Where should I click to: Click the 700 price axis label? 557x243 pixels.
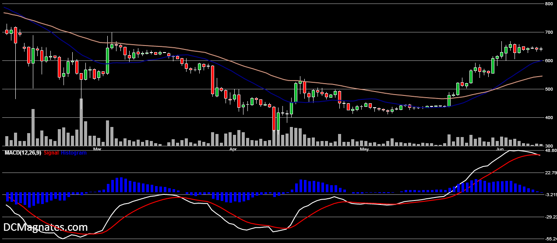549,32
